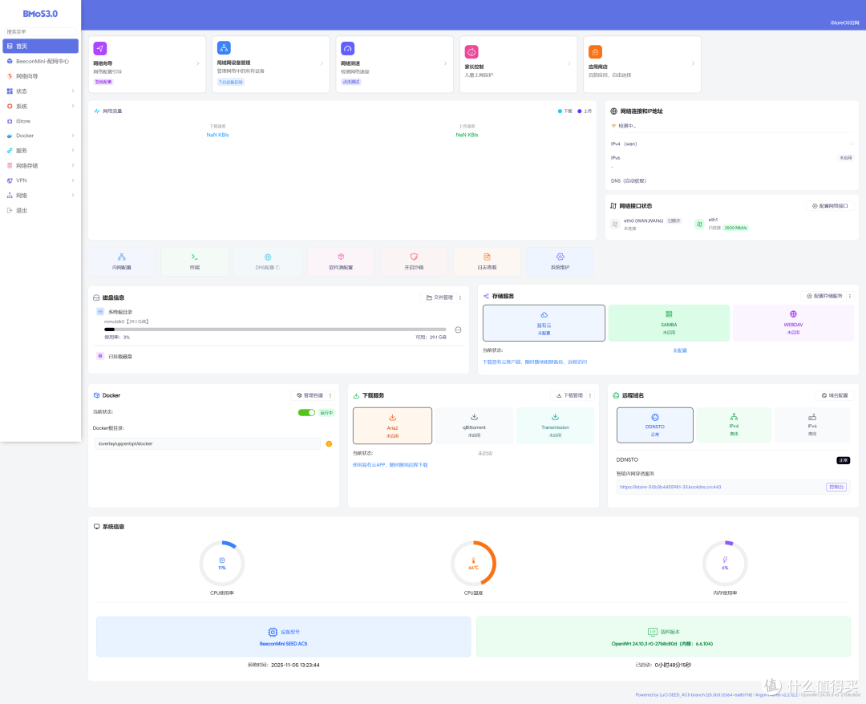
Task: Expand the 系统 sidebar menu
Action: [x=40, y=106]
